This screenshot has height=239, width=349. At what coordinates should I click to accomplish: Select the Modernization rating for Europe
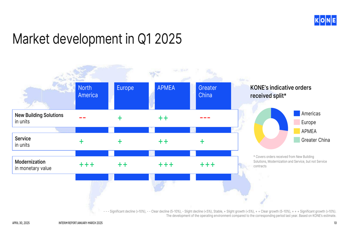coord(122,165)
